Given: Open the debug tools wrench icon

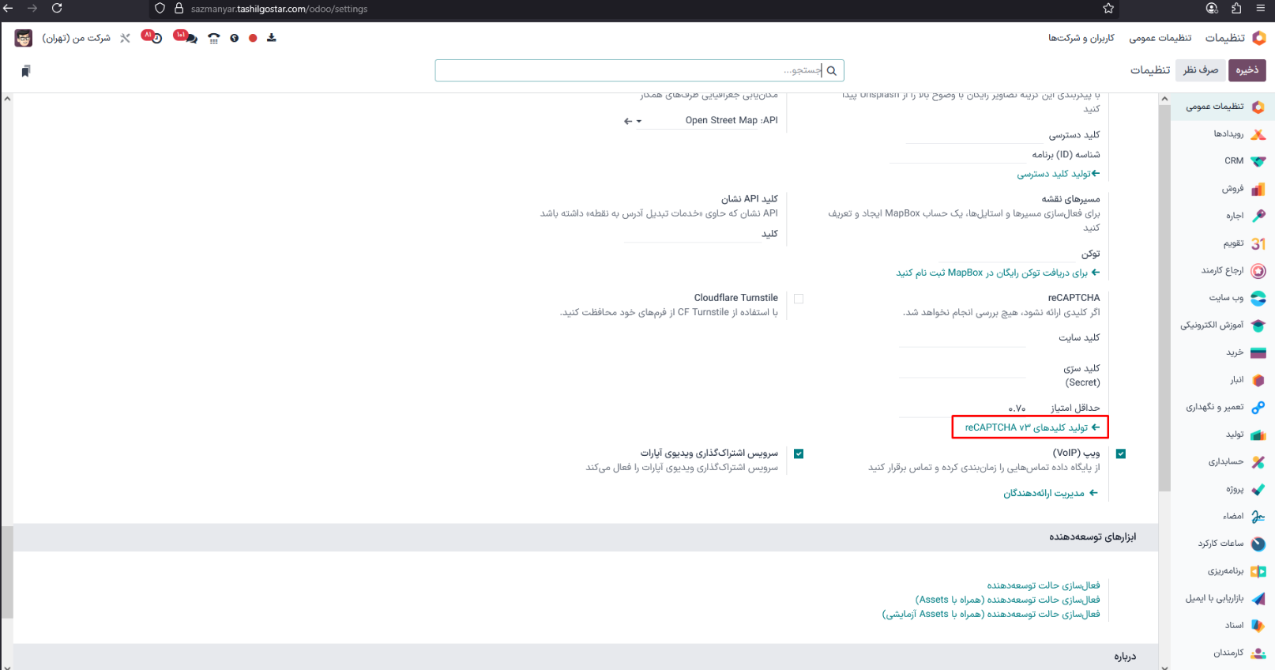Looking at the screenshot, I should coord(125,38).
